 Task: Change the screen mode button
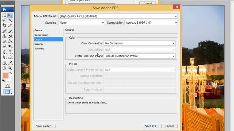coord(7,92)
